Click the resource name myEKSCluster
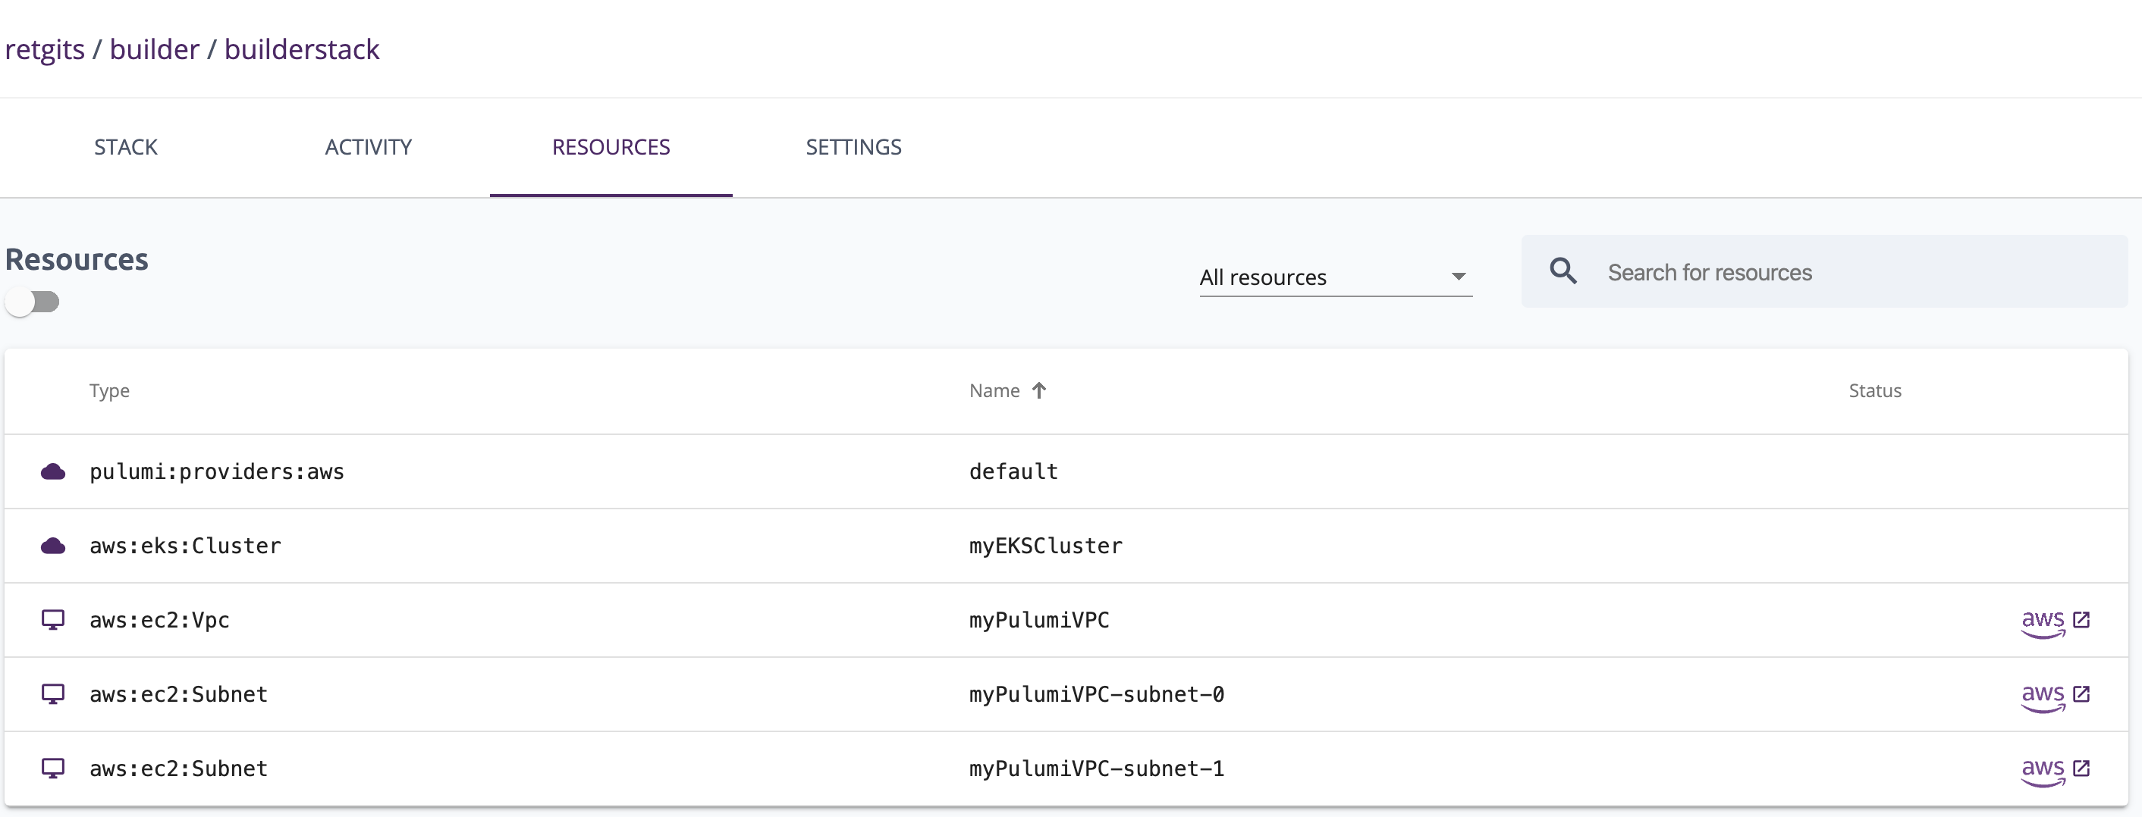Image resolution: width=2142 pixels, height=817 pixels. (x=1046, y=545)
